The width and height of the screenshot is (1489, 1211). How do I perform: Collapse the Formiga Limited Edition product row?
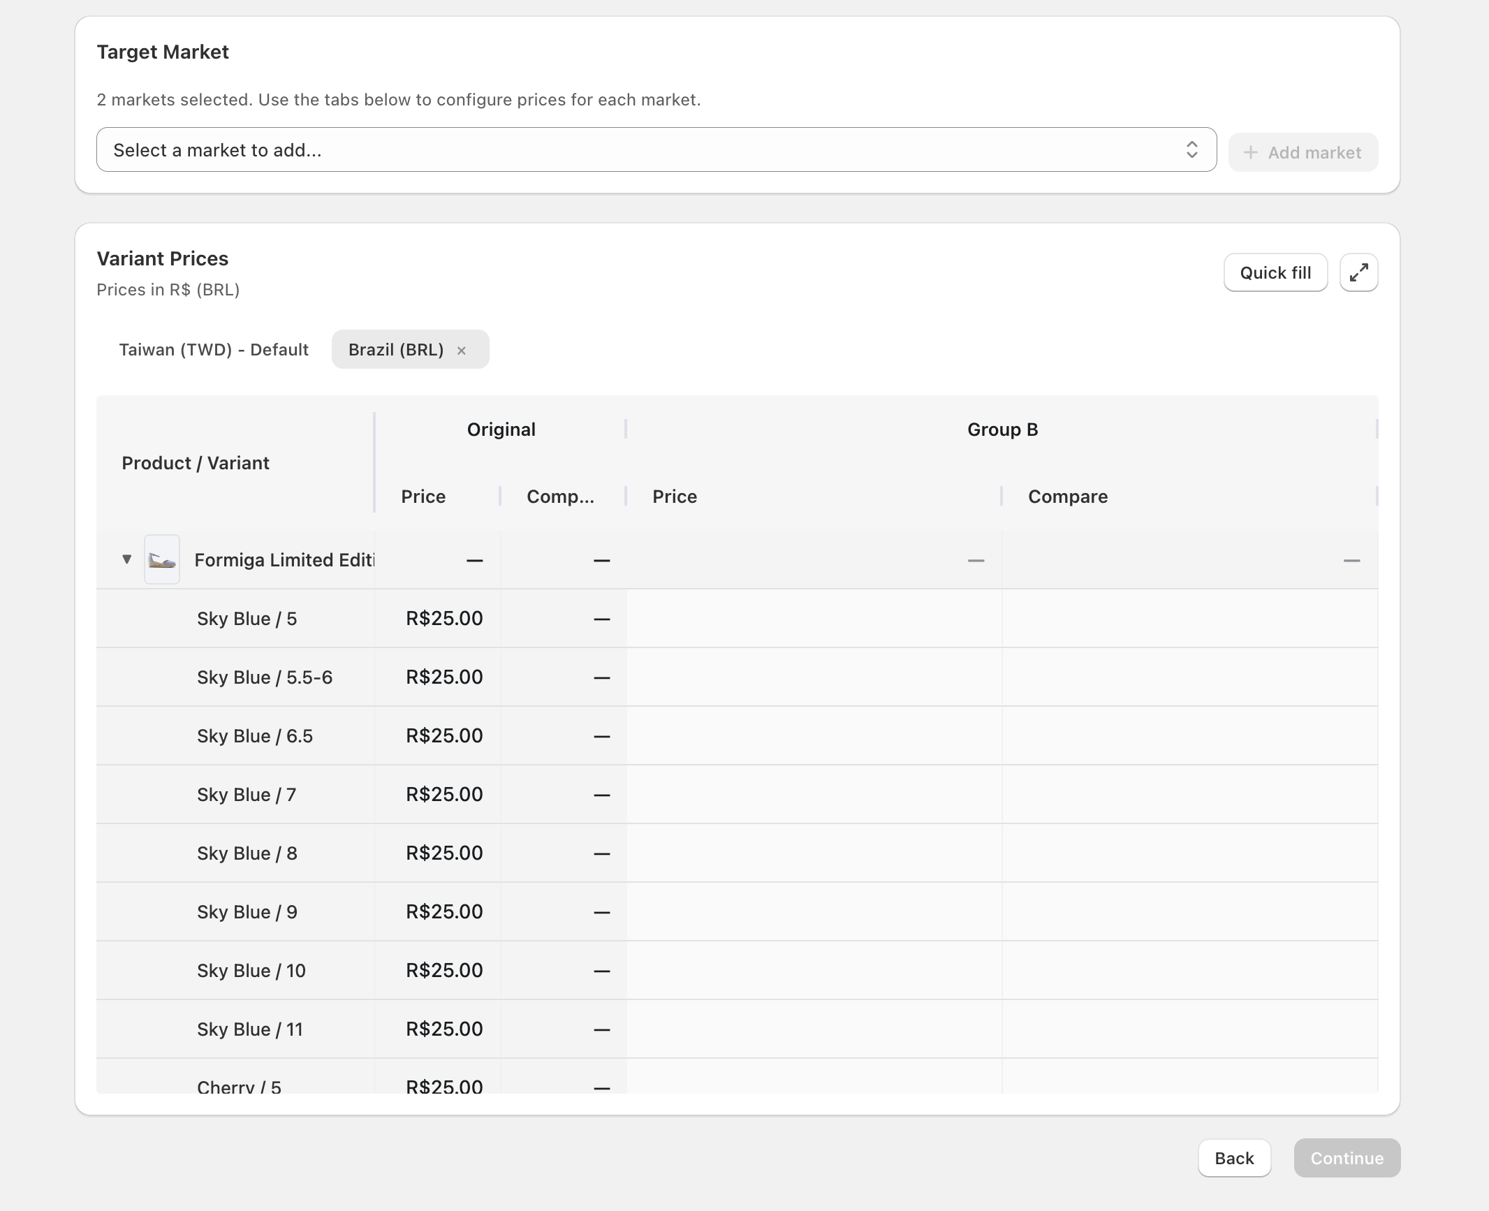(126, 559)
